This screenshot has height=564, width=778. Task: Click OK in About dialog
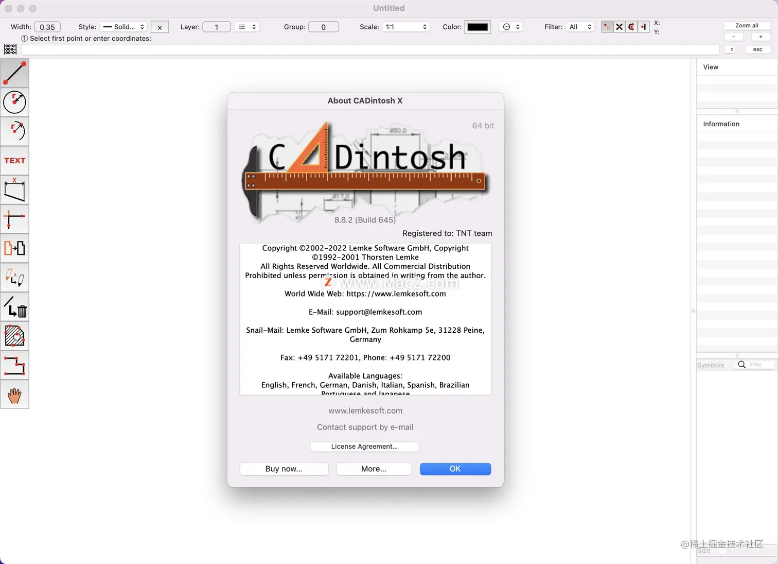tap(455, 469)
